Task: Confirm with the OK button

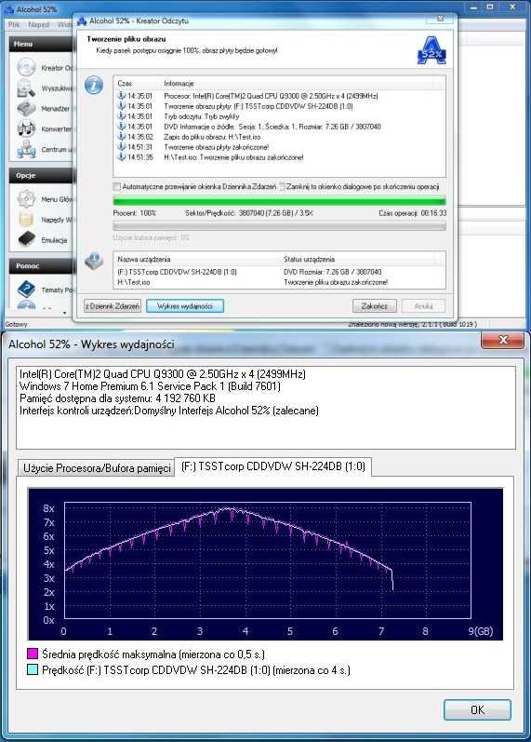Action: [x=477, y=709]
